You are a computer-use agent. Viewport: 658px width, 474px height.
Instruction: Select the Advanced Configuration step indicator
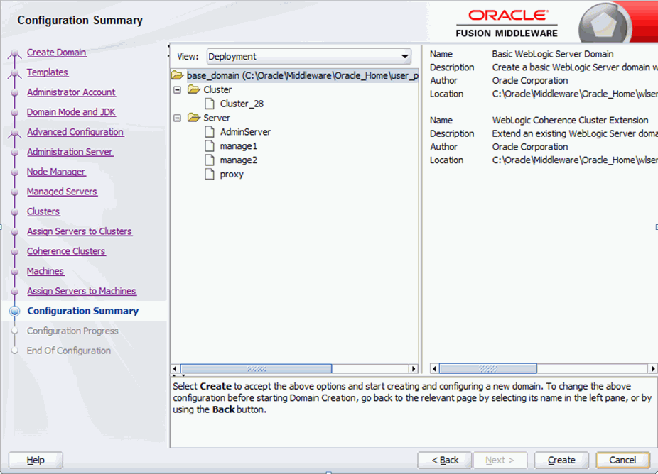[x=76, y=132]
